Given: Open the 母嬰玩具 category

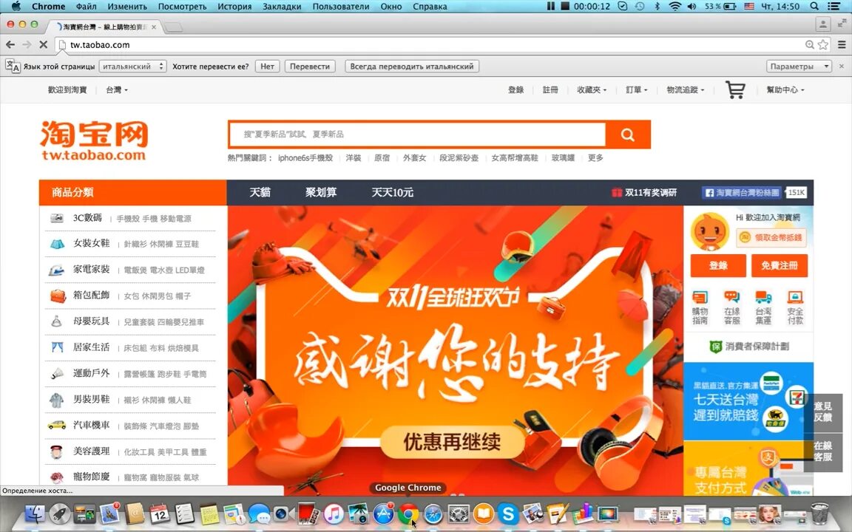Looking at the screenshot, I should coord(91,321).
